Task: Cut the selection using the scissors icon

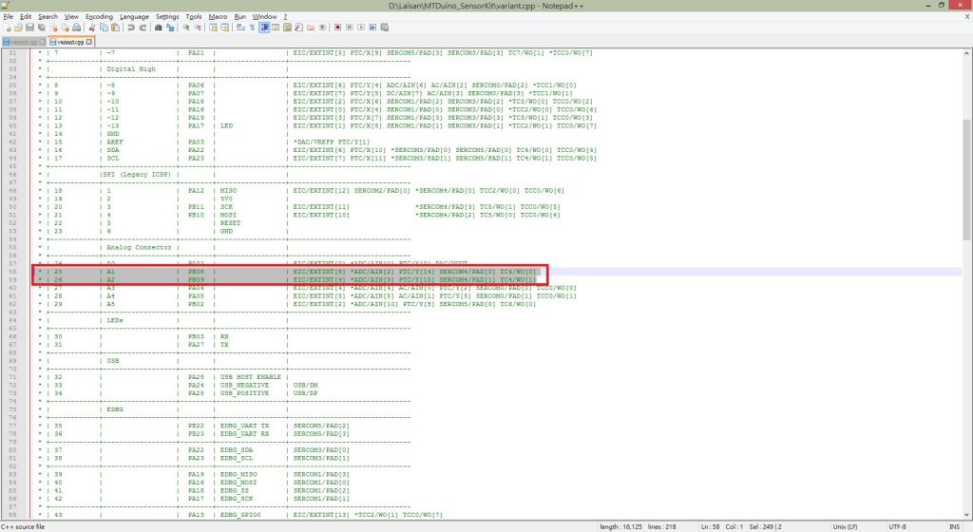Action: pos(92,28)
